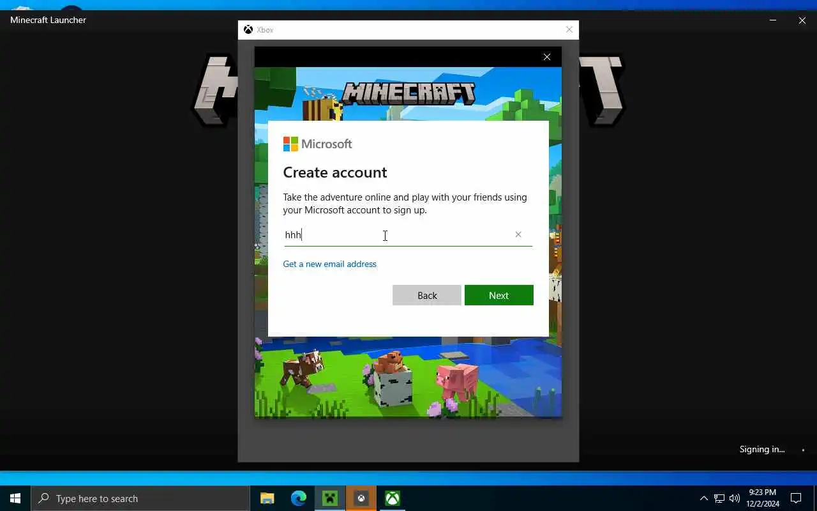This screenshot has height=511, width=817.
Task: Open network status tray icon
Action: [x=719, y=498]
